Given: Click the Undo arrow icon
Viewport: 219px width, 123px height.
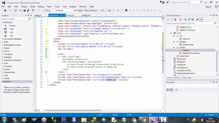Looking at the screenshot, I should tap(33, 11).
